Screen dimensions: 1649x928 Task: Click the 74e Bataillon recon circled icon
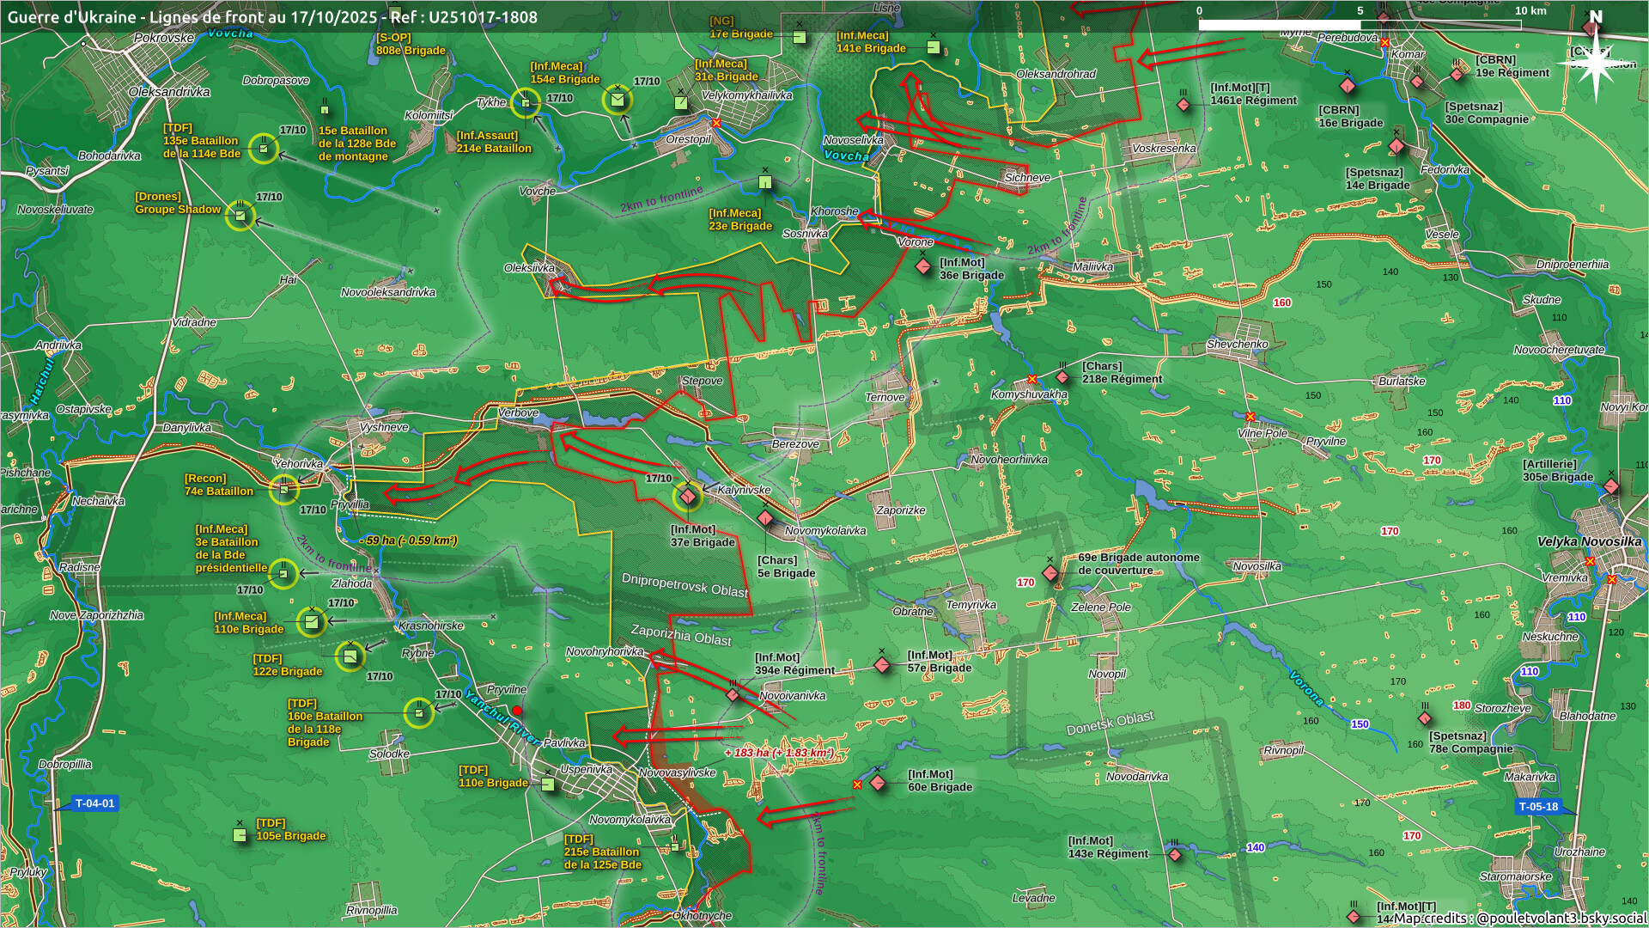[284, 490]
